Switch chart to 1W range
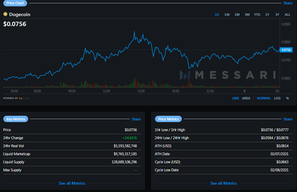Screen dimensions: 297x192 [227, 15]
